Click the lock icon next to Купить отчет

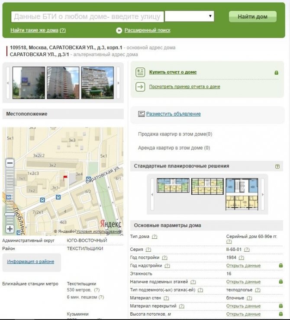pos(276,73)
